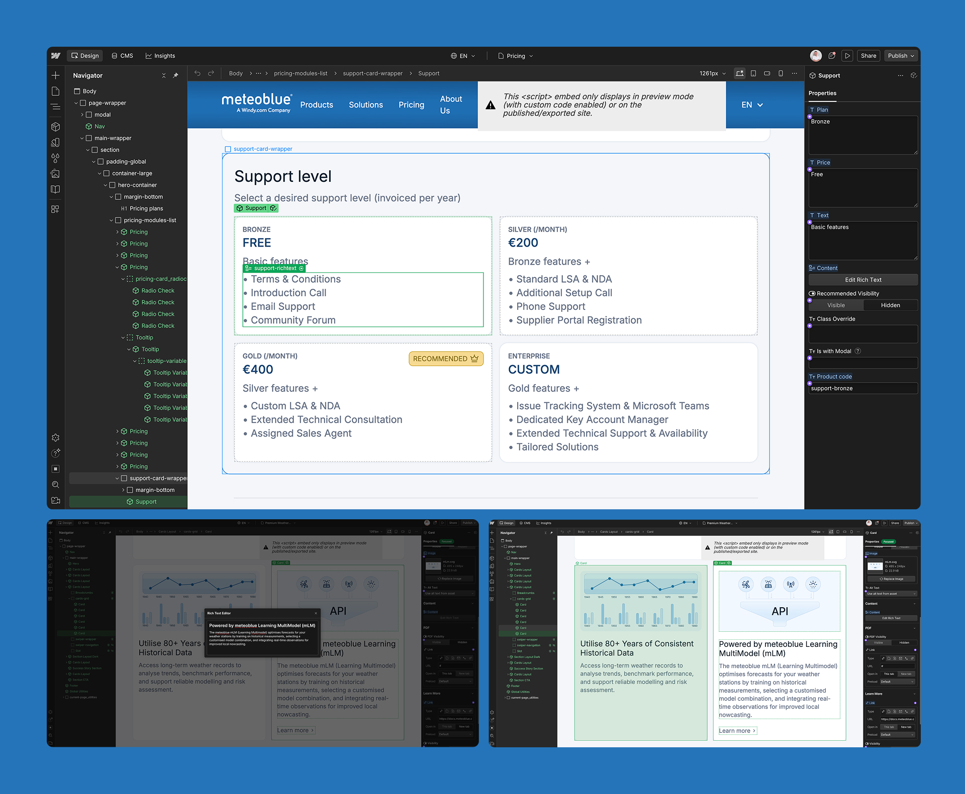Open the Apps grid-plus panel icon
The image size is (965, 794).
coord(56,209)
